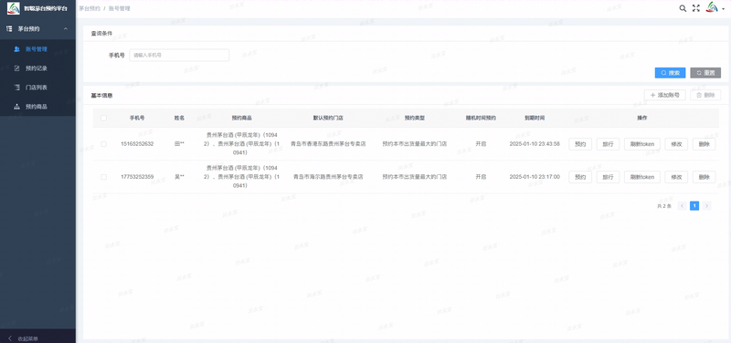Click 刷新token for the 17753252359 row

pos(642,177)
